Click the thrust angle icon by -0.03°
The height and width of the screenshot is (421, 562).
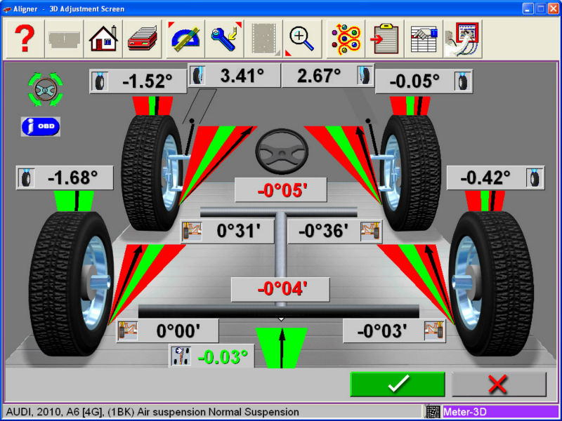(x=181, y=356)
